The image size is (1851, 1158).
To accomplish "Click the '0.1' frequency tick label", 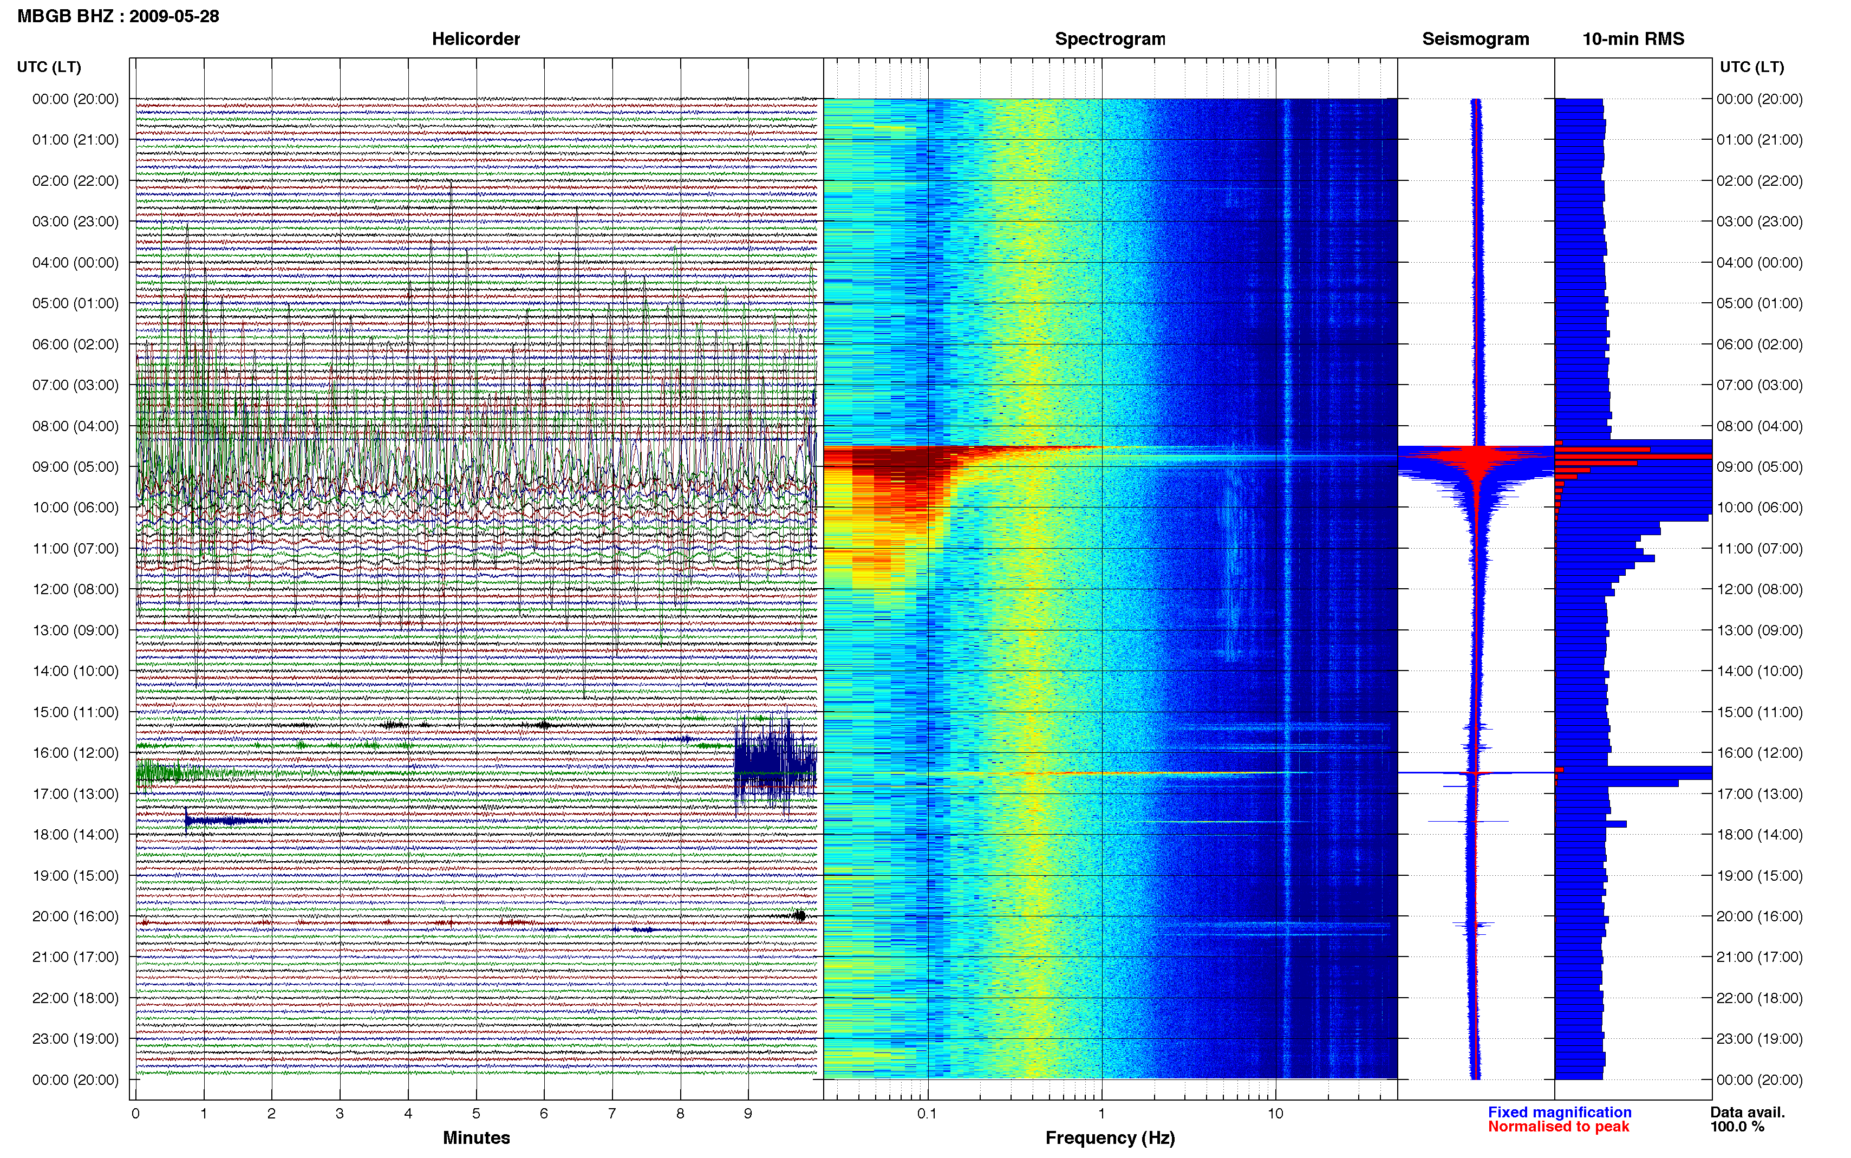I will point(927,1114).
